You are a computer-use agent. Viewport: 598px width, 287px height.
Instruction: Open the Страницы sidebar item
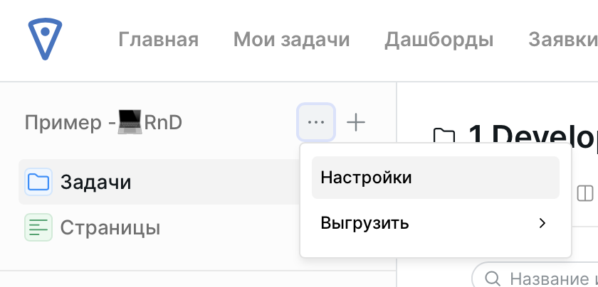pyautogui.click(x=110, y=227)
